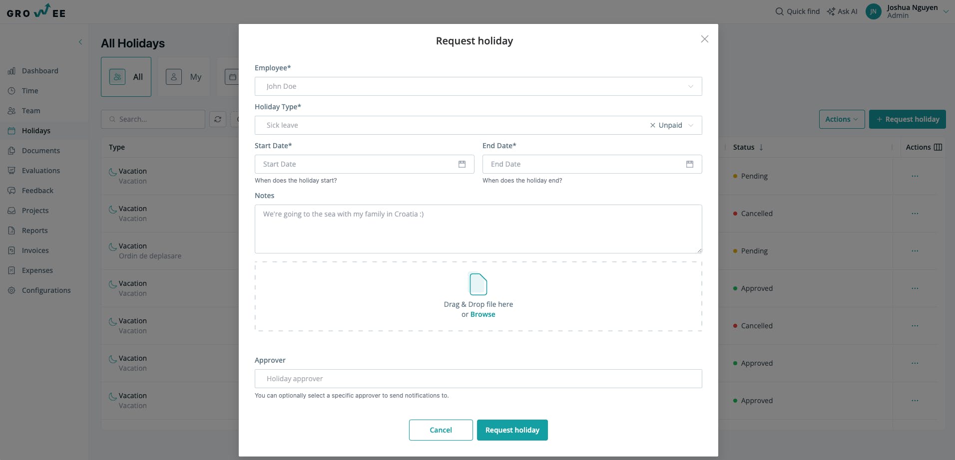Go to Documents in the sidebar
The height and width of the screenshot is (460, 955).
tap(40, 151)
